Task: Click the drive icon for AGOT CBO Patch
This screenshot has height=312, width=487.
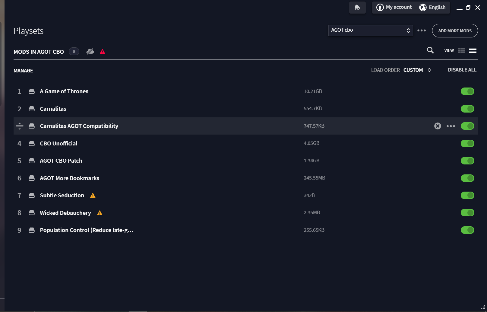Action: pos(32,161)
